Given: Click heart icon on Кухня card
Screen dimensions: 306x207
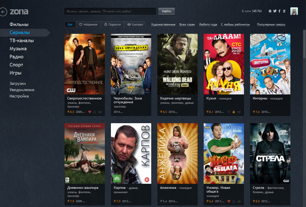Looking at the screenshot, I should tap(229, 112).
